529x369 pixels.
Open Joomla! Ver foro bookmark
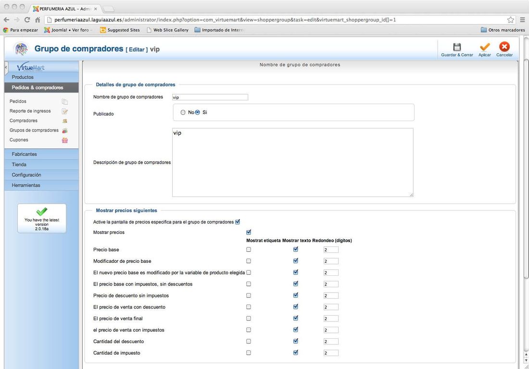[x=67, y=30]
